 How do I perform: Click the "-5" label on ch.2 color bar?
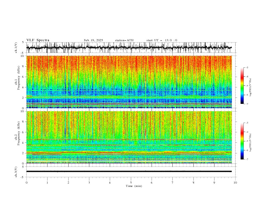[247, 141]
